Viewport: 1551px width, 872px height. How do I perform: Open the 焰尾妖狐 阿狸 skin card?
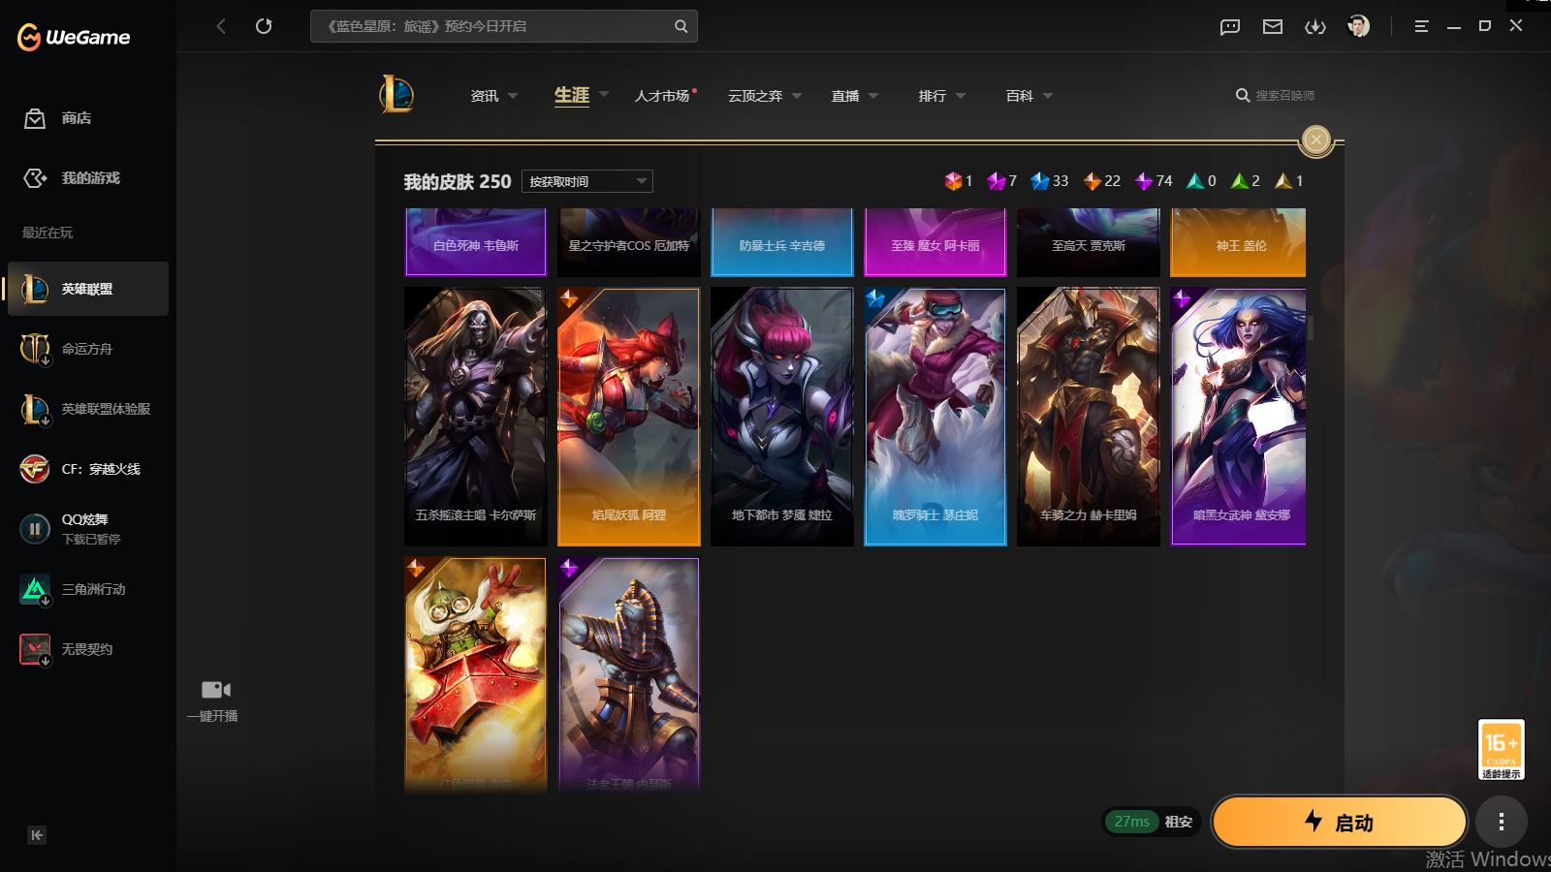[629, 417]
